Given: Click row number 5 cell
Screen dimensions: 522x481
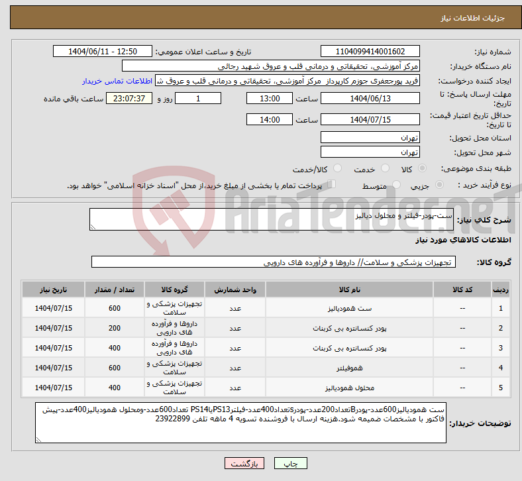Looking at the screenshot, I should [x=500, y=388].
